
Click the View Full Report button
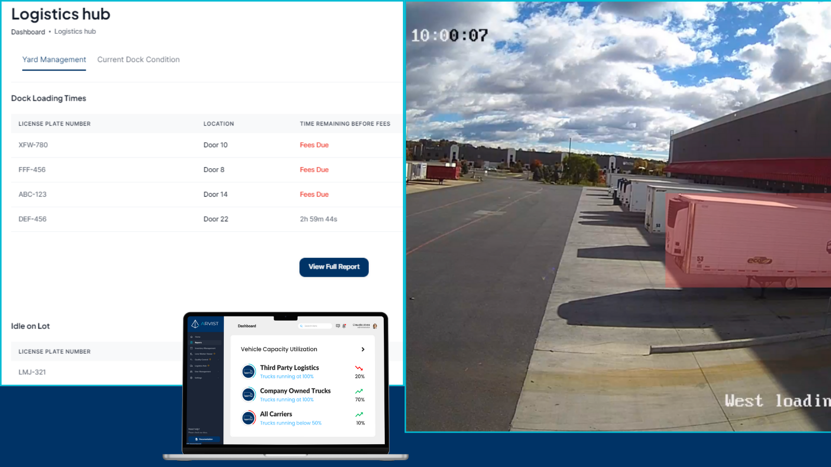334,267
